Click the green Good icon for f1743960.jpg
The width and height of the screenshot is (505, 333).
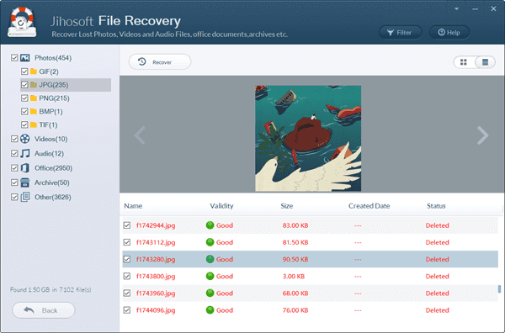(x=210, y=293)
